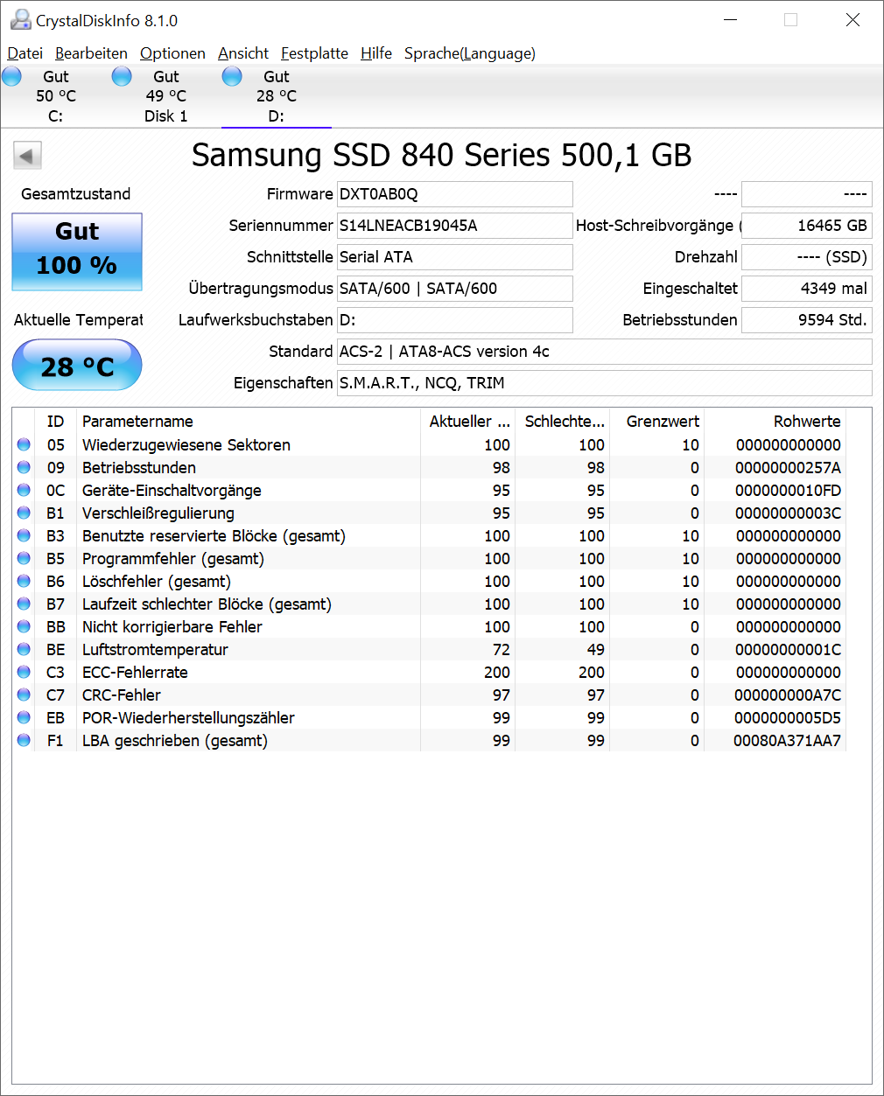Click status dot of Nicht korrigierbare Fehler row

24,627
